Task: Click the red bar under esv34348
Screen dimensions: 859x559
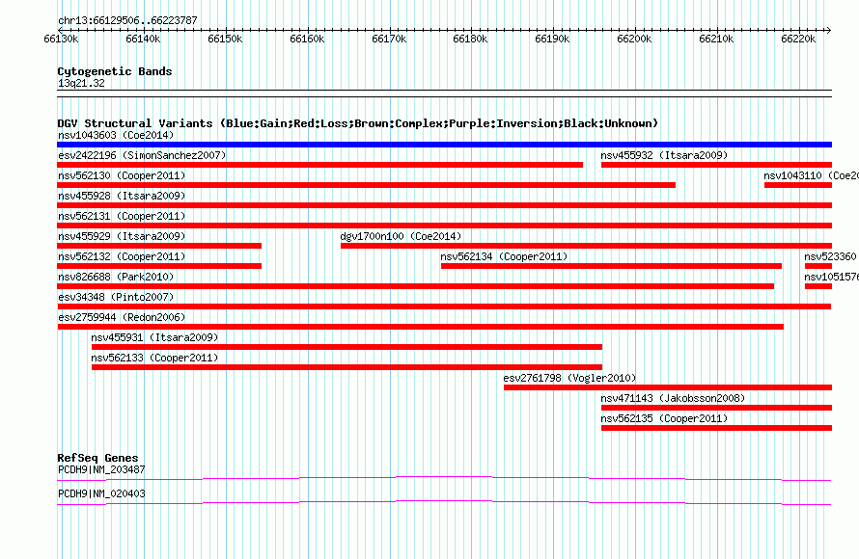Action: [x=444, y=306]
